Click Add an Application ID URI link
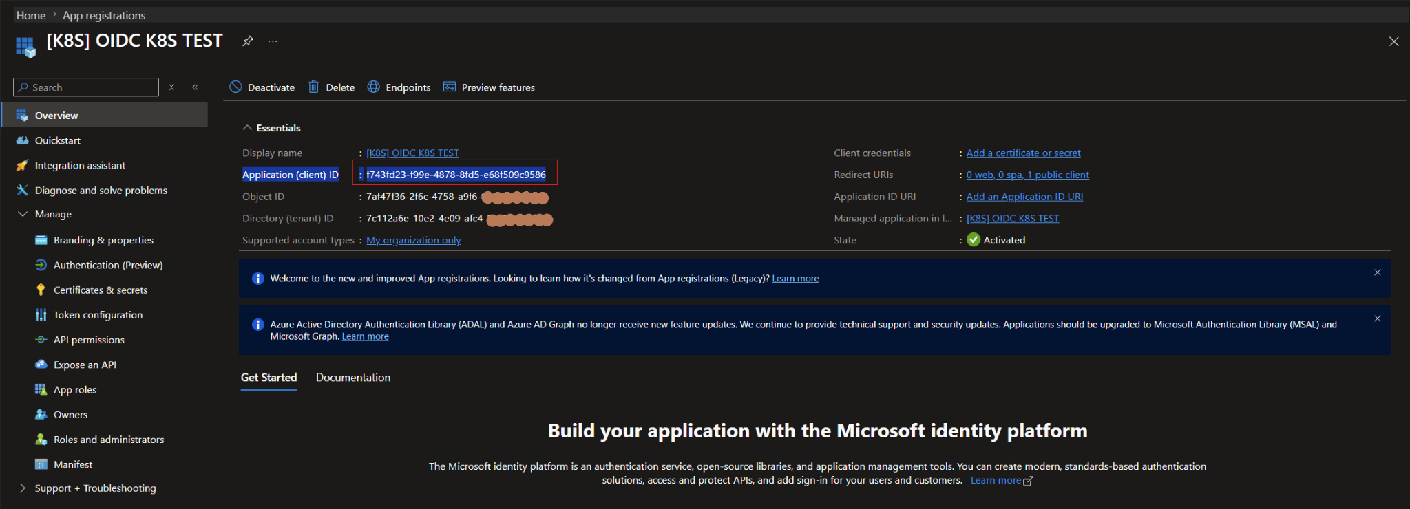Image resolution: width=1410 pixels, height=509 pixels. tap(1024, 197)
